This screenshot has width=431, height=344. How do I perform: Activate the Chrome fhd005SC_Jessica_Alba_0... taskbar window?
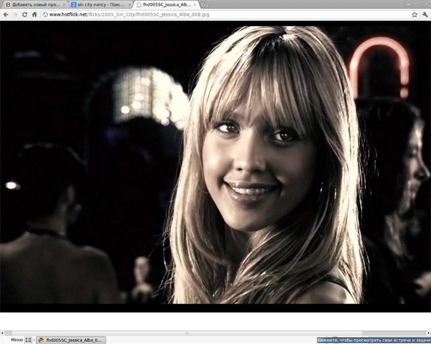[x=71, y=340]
